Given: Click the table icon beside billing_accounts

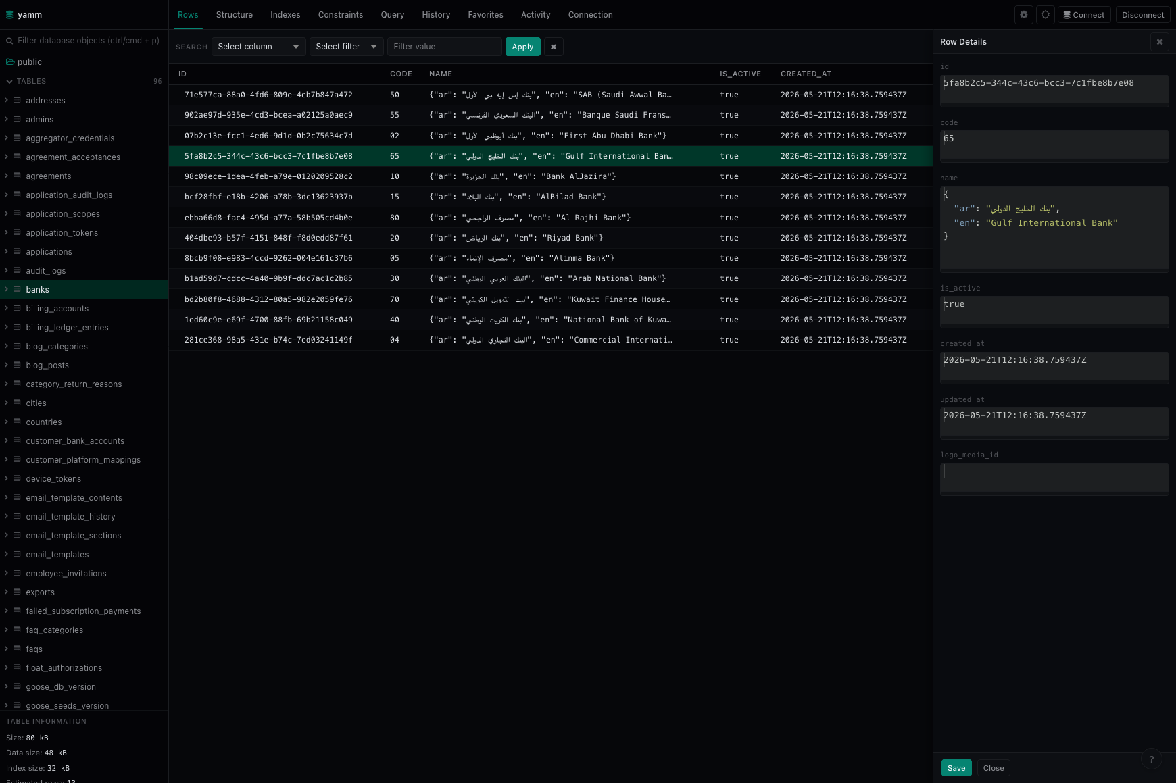Looking at the screenshot, I should pos(17,308).
